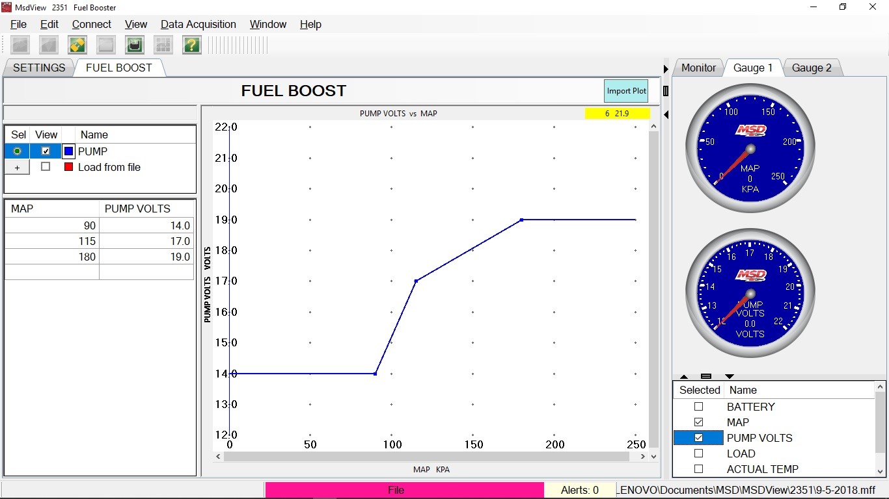Click the save-to-device toolbar icon
This screenshot has width=889, height=499.
click(135, 45)
